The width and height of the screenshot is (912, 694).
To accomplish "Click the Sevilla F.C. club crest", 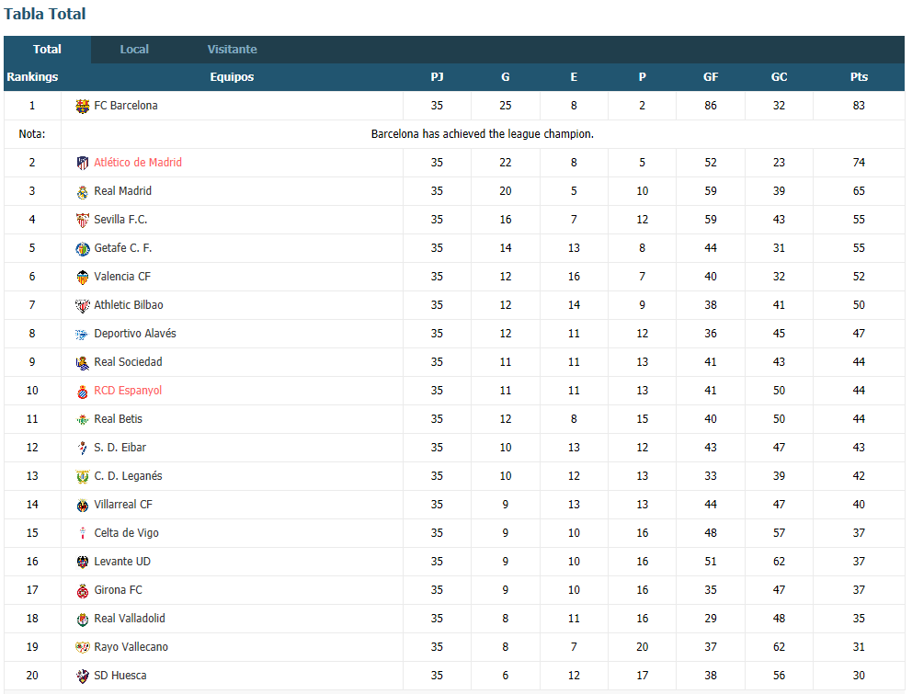I will coord(83,220).
